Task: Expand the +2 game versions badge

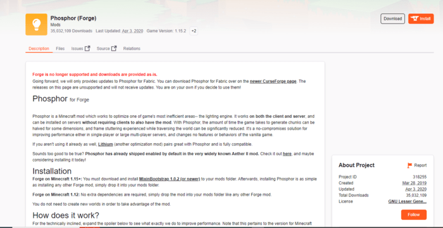Action: 194,31
